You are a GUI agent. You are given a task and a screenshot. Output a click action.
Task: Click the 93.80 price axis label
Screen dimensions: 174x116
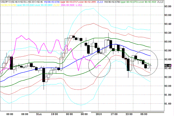[x=168, y=6]
